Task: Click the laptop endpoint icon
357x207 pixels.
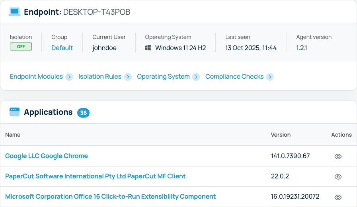Action: (15, 12)
